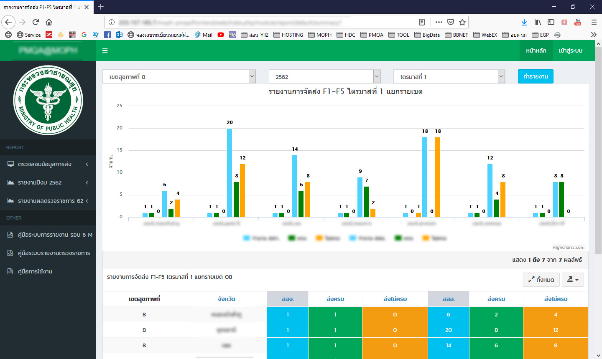Click the Highcharts.com credit link

569,248
